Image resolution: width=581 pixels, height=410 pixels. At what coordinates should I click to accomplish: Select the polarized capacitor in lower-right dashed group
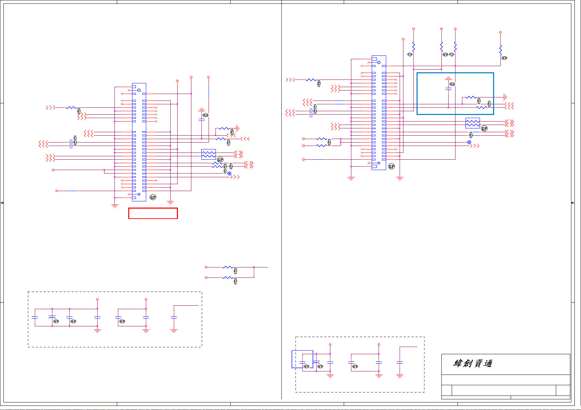coord(316,362)
